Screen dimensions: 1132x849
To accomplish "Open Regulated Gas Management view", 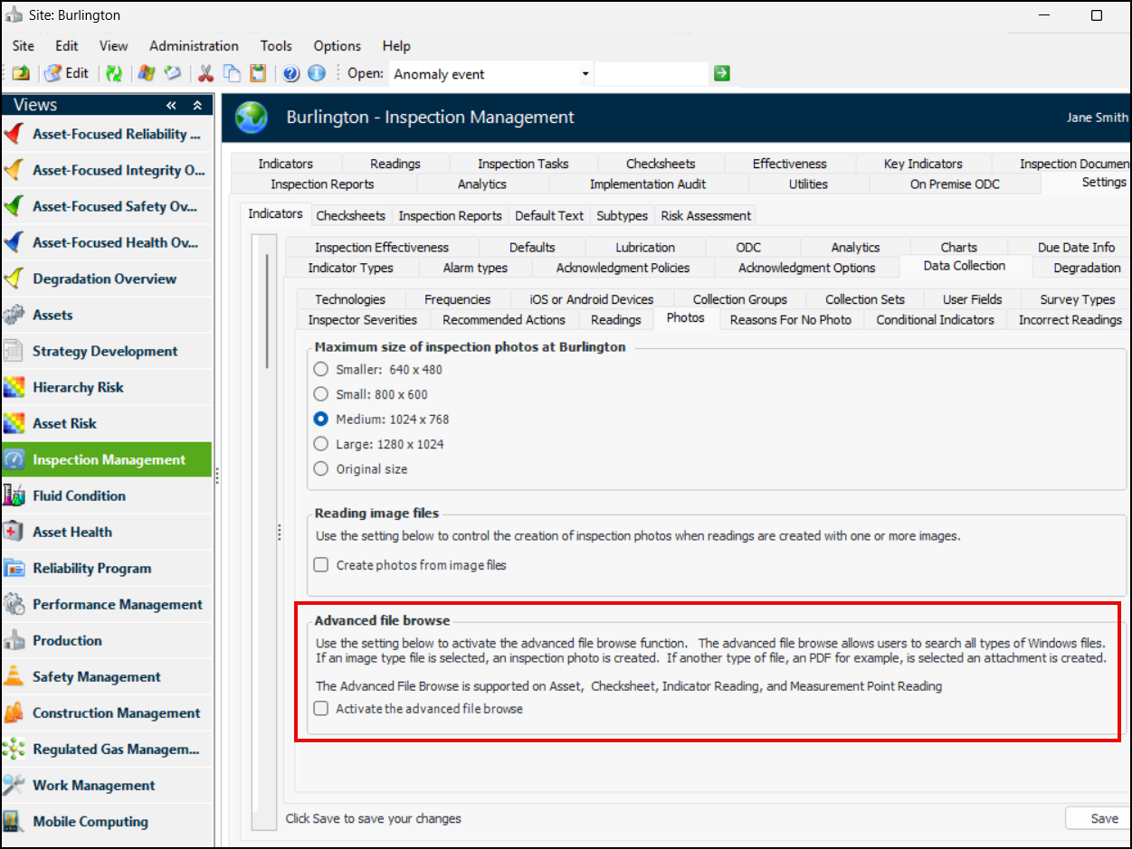I will click(x=107, y=749).
